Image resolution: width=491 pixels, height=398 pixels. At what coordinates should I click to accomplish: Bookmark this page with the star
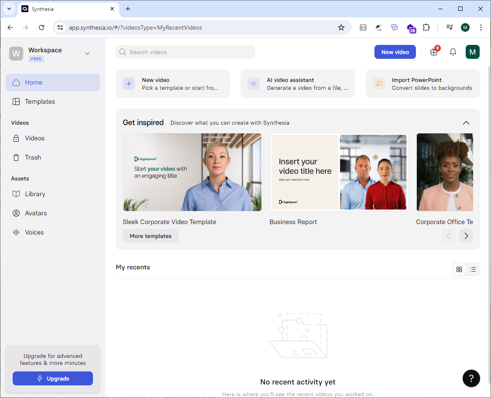[x=341, y=27]
